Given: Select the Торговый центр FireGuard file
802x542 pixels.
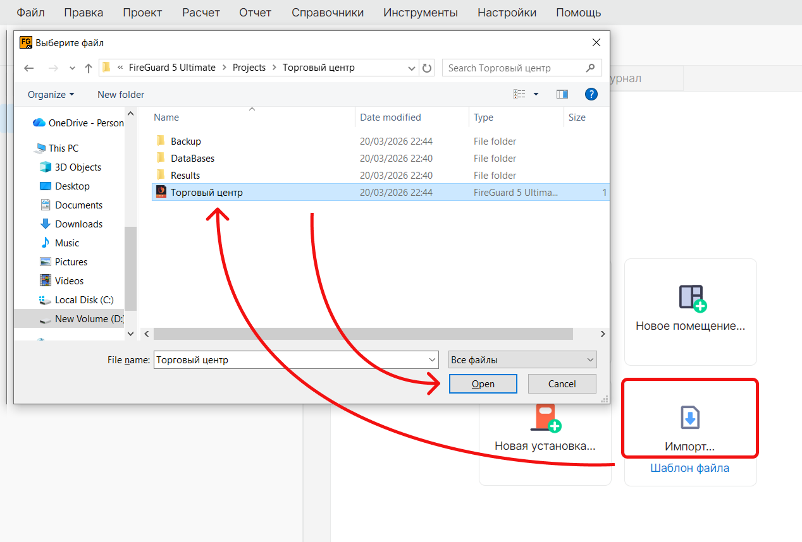Looking at the screenshot, I should pos(380,192).
